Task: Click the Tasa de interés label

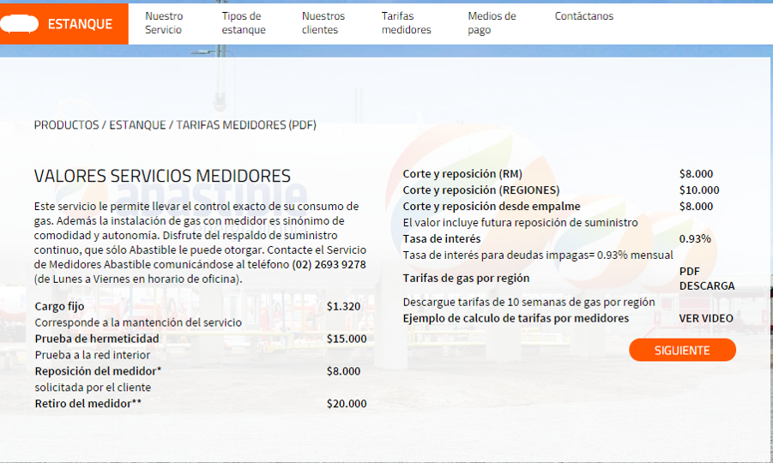Action: tap(442, 239)
